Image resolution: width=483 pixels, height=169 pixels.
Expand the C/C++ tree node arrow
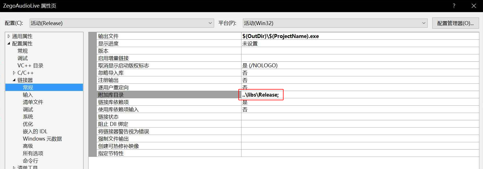14,73
